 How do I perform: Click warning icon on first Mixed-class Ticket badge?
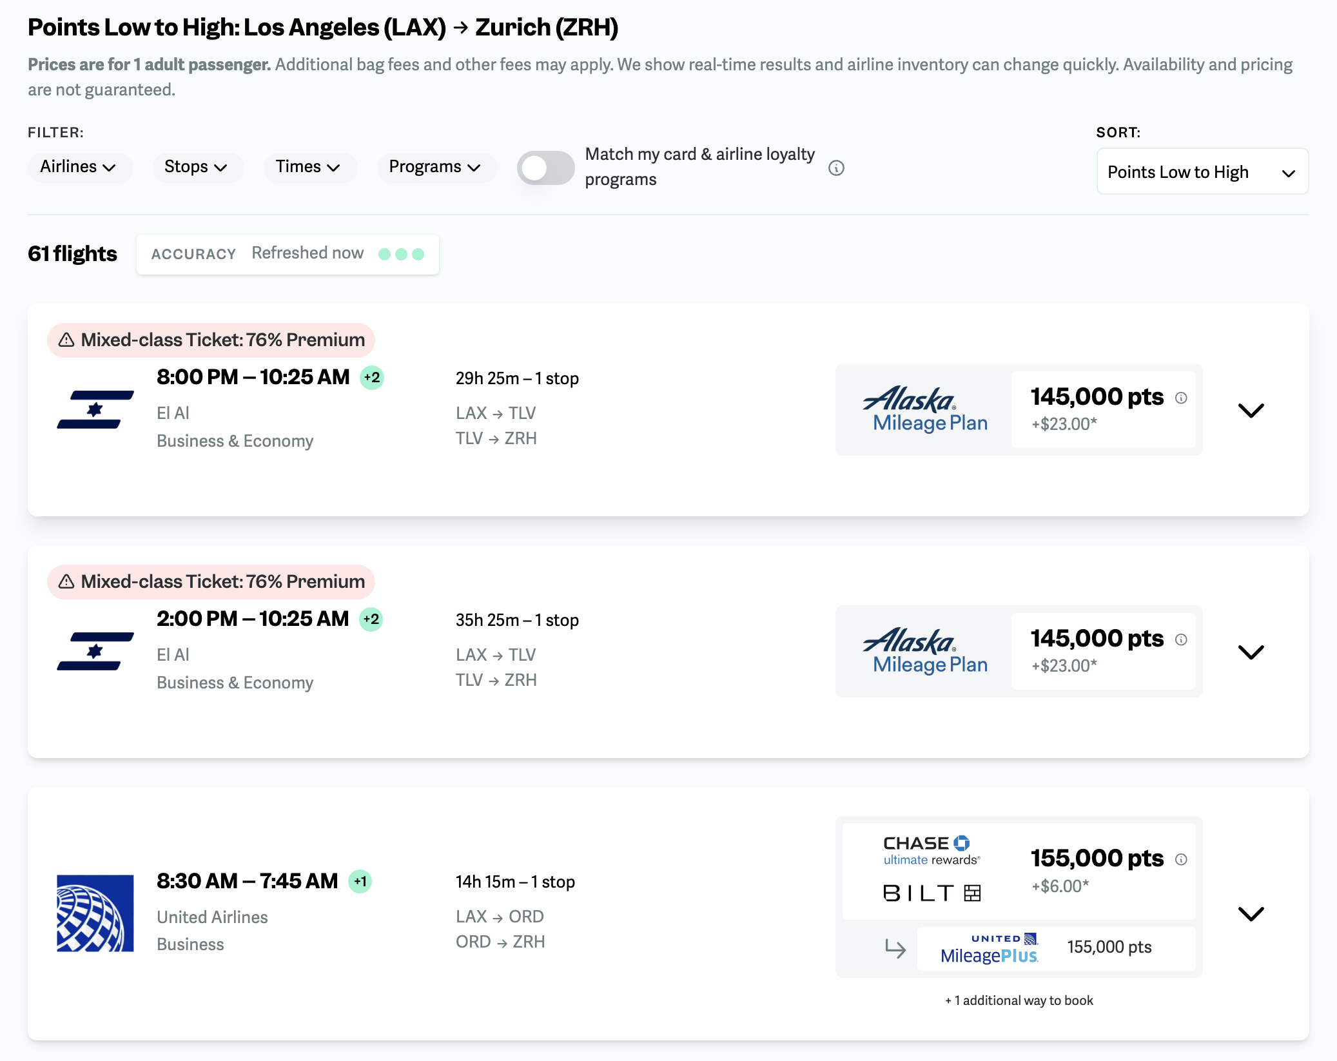[66, 340]
